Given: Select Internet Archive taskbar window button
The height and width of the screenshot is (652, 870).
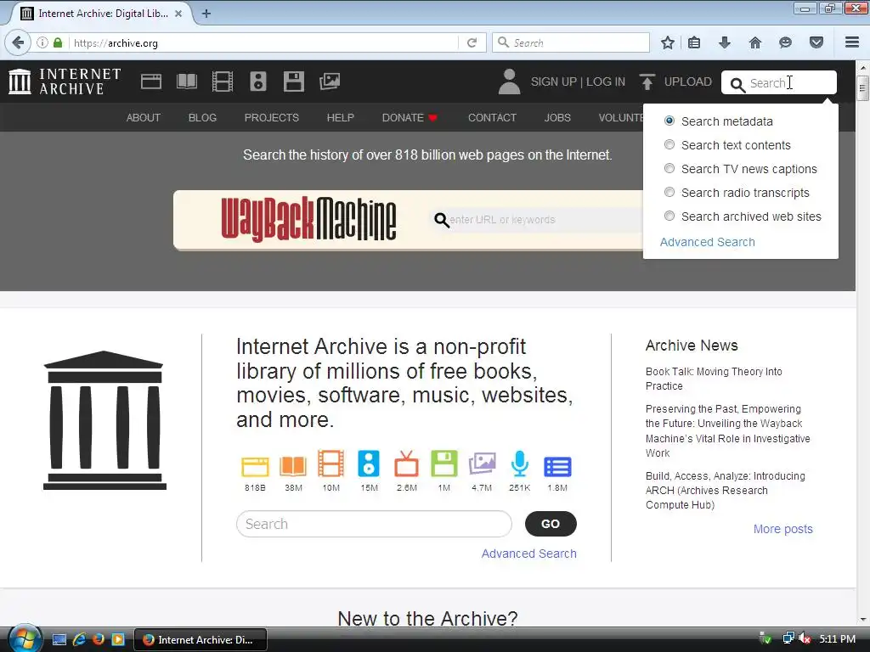Looking at the screenshot, I should tap(201, 639).
